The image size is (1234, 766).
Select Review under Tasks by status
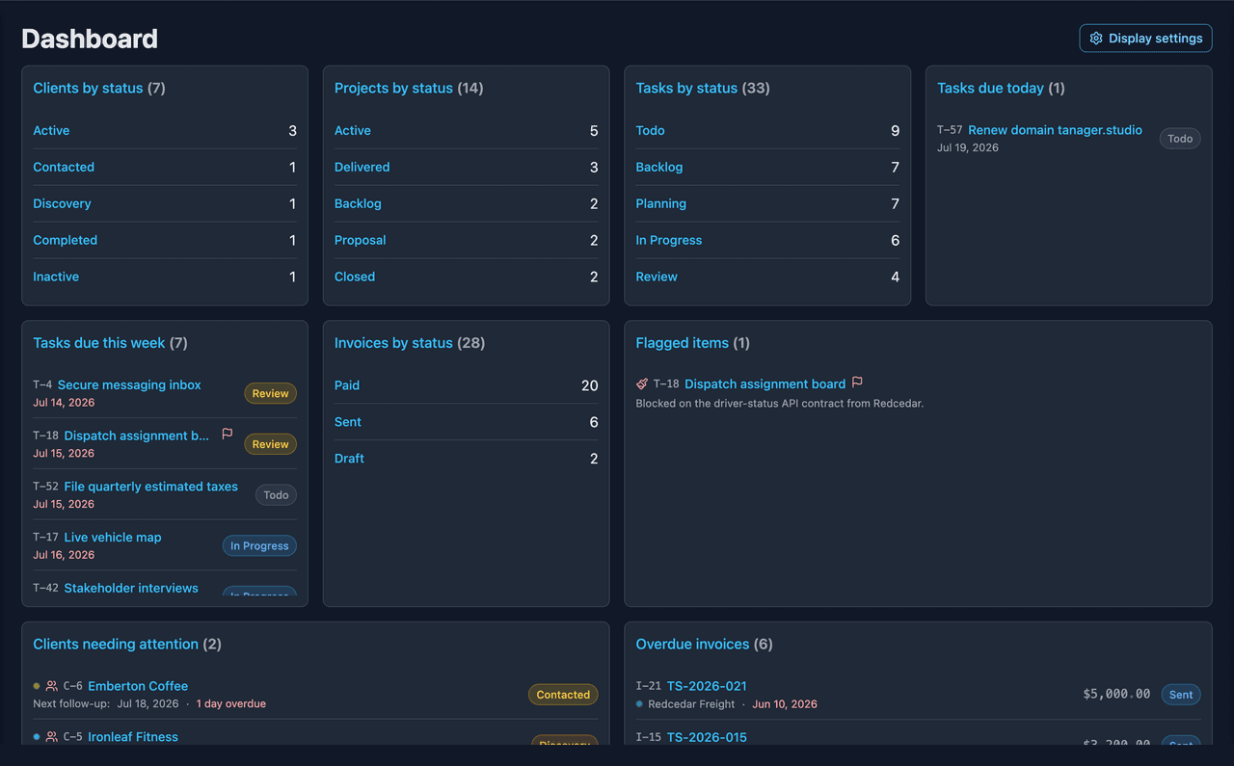(x=657, y=277)
